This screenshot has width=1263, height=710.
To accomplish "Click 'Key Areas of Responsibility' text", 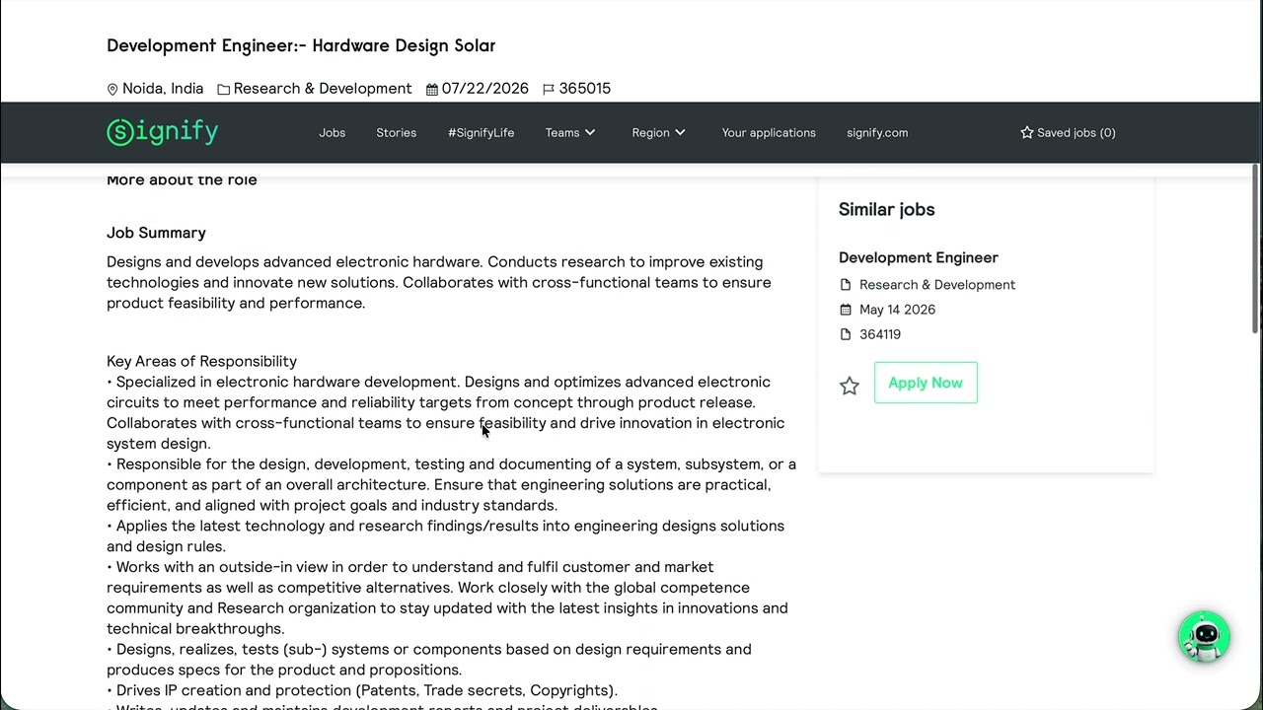I will pyautogui.click(x=201, y=361).
